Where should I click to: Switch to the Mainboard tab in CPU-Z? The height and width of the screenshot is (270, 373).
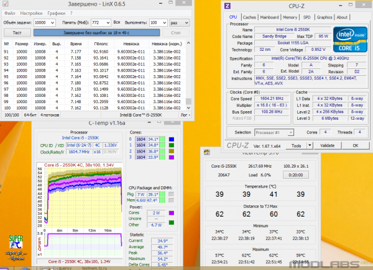click(x=269, y=17)
